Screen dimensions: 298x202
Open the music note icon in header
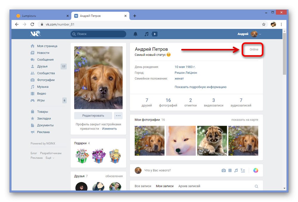click(146, 34)
